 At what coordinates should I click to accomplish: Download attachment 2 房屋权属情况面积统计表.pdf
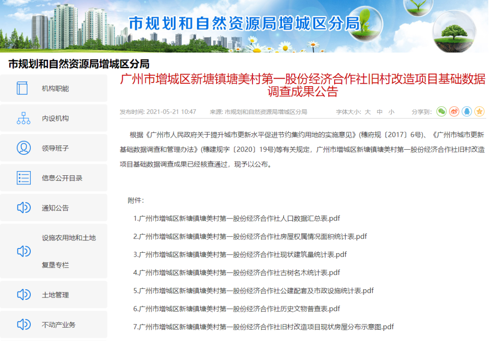click(250, 236)
